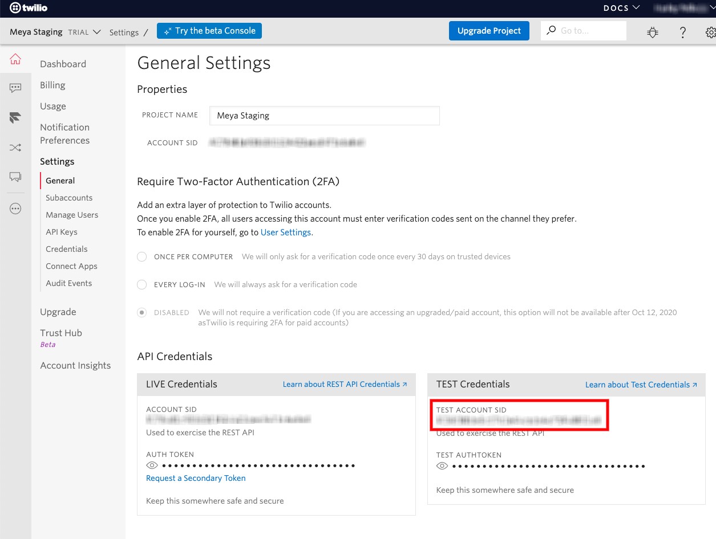This screenshot has height=539, width=716.
Task: Open Connect Apps sub-item
Action: [x=71, y=266]
